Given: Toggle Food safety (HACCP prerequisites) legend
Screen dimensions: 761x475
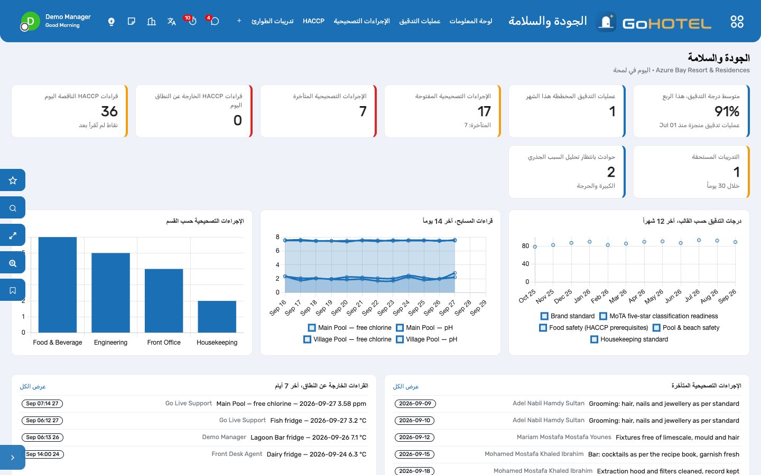Looking at the screenshot, I should coord(593,328).
